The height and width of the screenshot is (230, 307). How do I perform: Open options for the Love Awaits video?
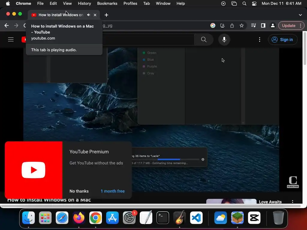[293, 202]
